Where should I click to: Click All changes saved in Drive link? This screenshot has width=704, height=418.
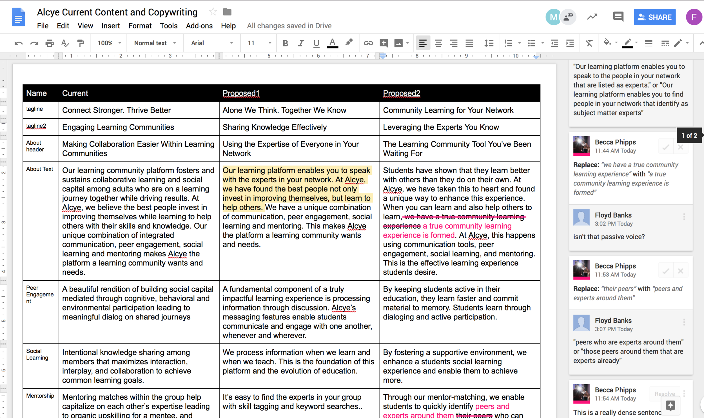click(x=289, y=26)
